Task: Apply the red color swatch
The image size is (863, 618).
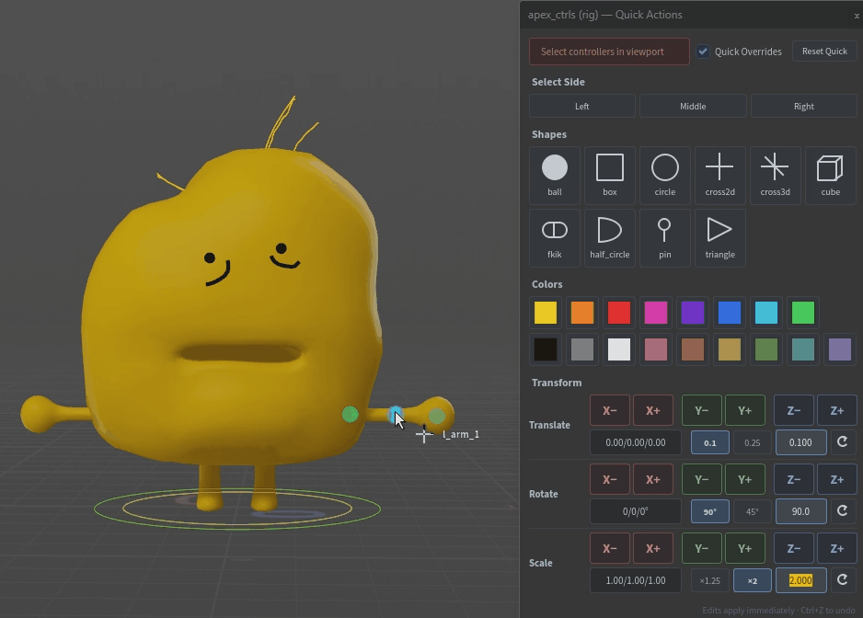Action: [x=618, y=313]
